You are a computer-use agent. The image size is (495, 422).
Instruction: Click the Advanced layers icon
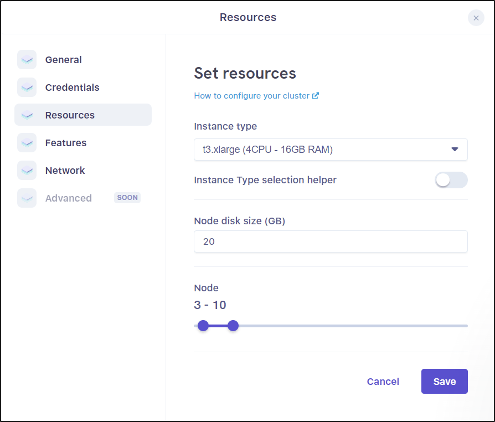tap(27, 198)
